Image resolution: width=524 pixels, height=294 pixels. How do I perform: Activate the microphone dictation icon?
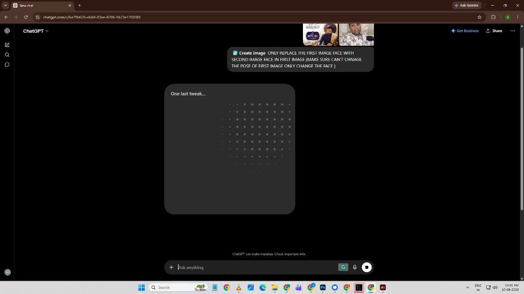(x=355, y=267)
